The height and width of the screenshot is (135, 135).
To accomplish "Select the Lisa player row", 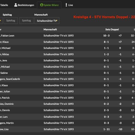I will (x=67, y=129).
